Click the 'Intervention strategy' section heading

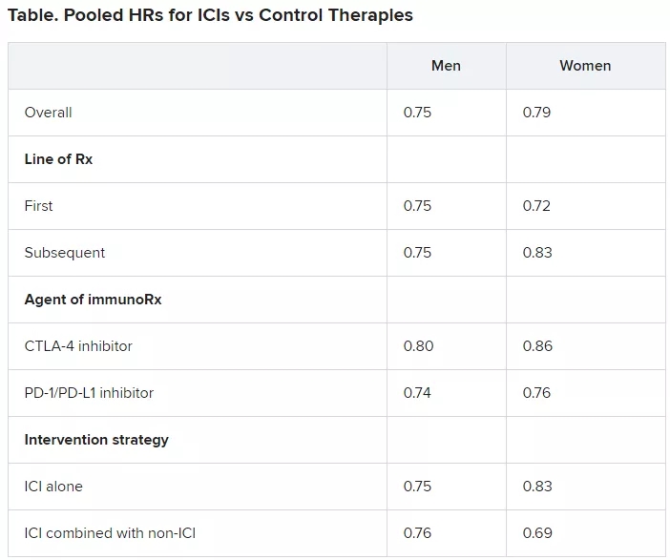[96, 440]
